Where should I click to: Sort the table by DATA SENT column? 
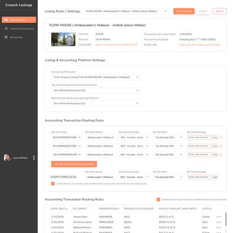(59, 209)
